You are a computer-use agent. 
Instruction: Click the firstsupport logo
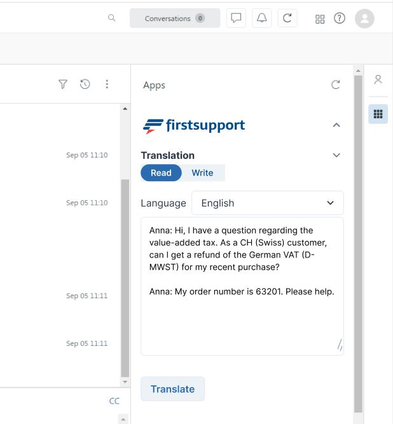click(x=194, y=126)
